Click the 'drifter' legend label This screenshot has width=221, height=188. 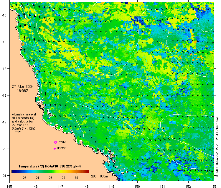[61, 148]
